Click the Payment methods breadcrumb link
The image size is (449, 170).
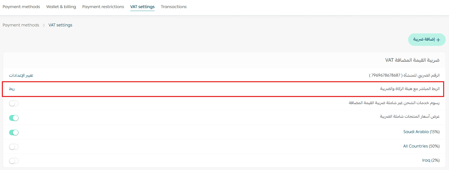point(21,25)
